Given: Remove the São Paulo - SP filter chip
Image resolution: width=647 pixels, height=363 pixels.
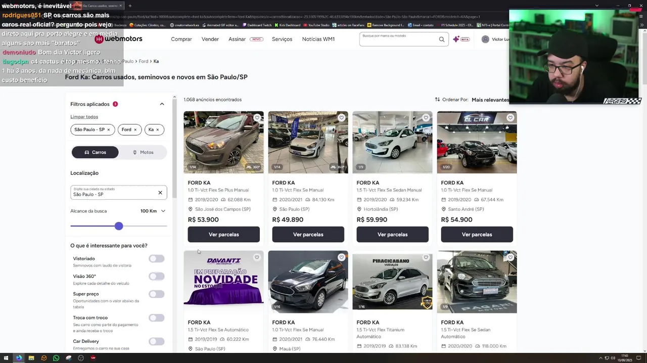Looking at the screenshot, I should click(x=108, y=130).
